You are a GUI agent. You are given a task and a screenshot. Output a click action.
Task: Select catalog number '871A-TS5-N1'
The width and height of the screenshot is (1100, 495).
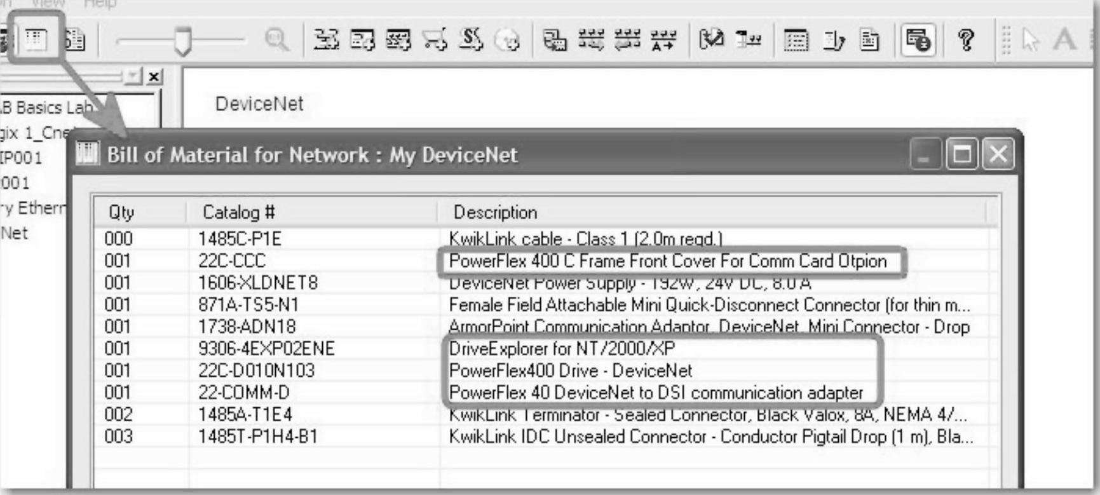click(x=248, y=304)
